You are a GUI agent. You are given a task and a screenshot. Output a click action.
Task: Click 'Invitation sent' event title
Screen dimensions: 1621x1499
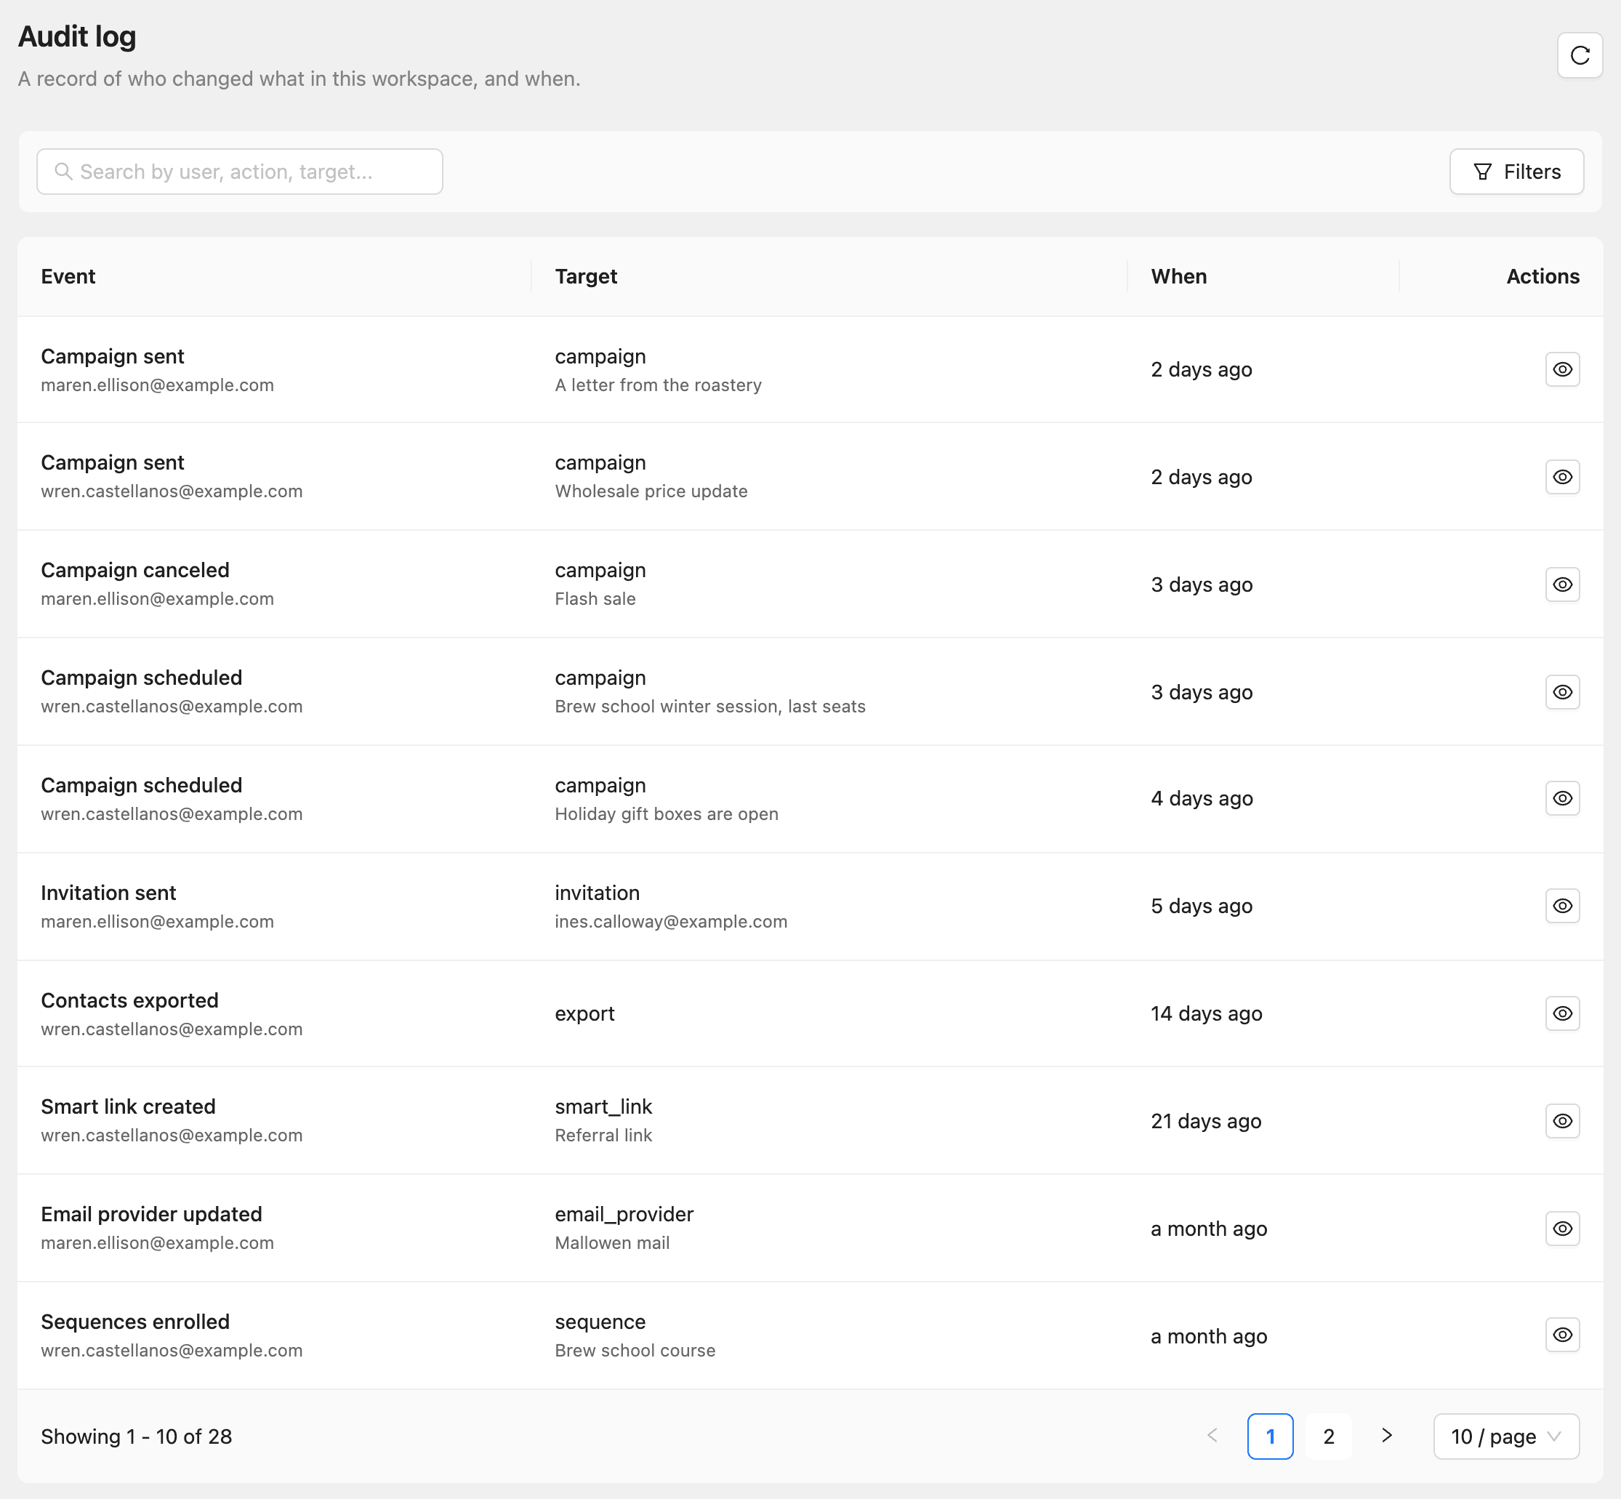click(x=108, y=892)
